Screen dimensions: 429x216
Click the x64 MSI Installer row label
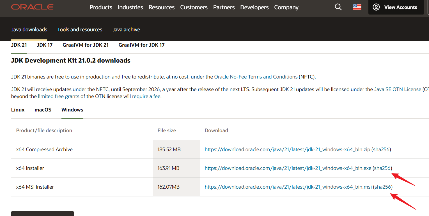tap(35, 187)
